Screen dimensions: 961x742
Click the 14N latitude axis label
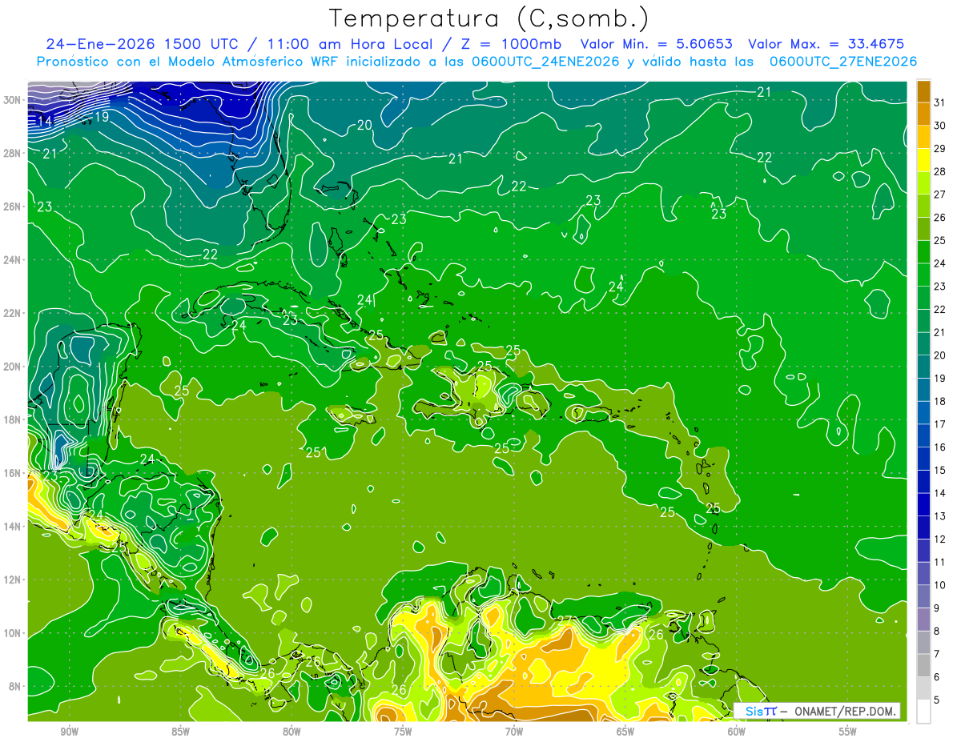click(x=13, y=527)
